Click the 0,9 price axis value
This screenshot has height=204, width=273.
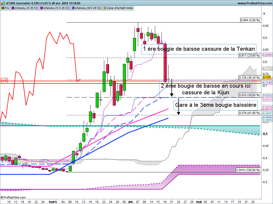pos(265,38)
